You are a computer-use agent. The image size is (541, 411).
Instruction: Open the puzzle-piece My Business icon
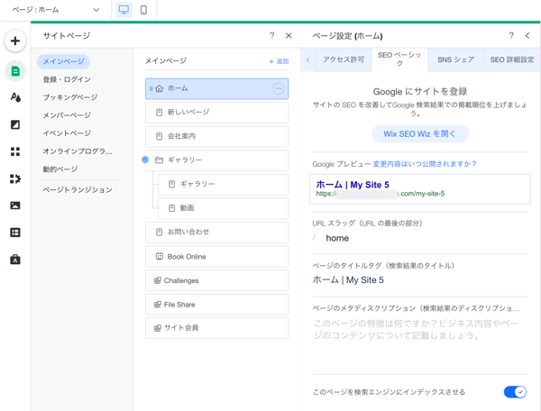[14, 178]
